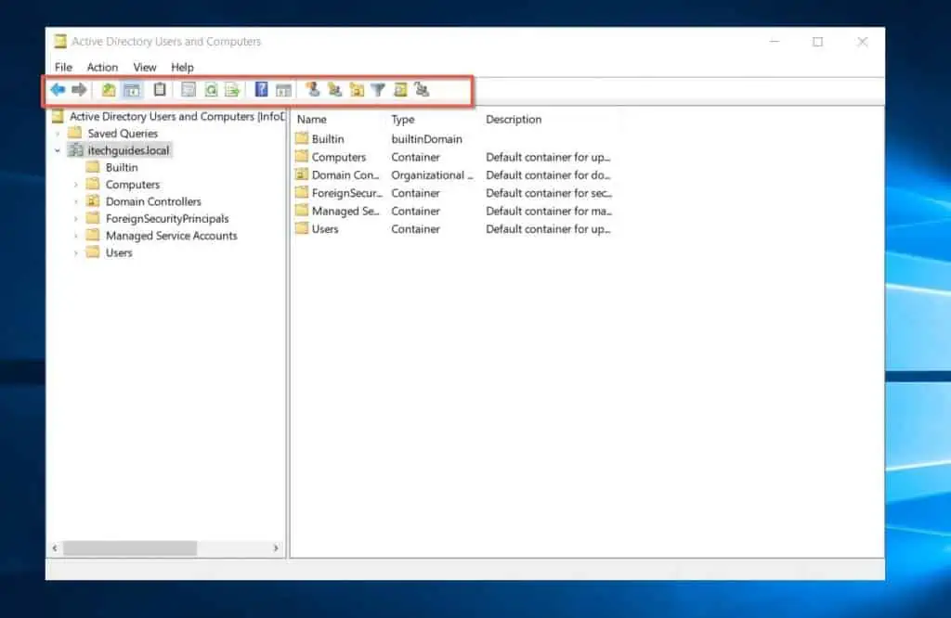Click the Find objects toolbar icon
The width and height of the screenshot is (951, 618).
(x=400, y=90)
